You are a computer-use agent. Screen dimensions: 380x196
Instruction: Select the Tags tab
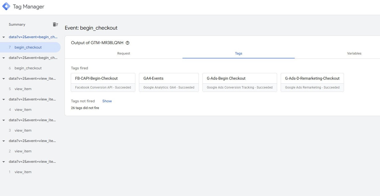click(238, 53)
